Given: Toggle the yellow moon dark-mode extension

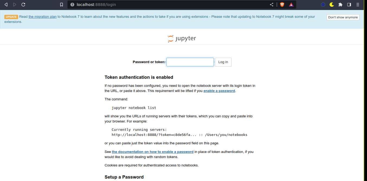Looking at the screenshot, I should (332, 5).
